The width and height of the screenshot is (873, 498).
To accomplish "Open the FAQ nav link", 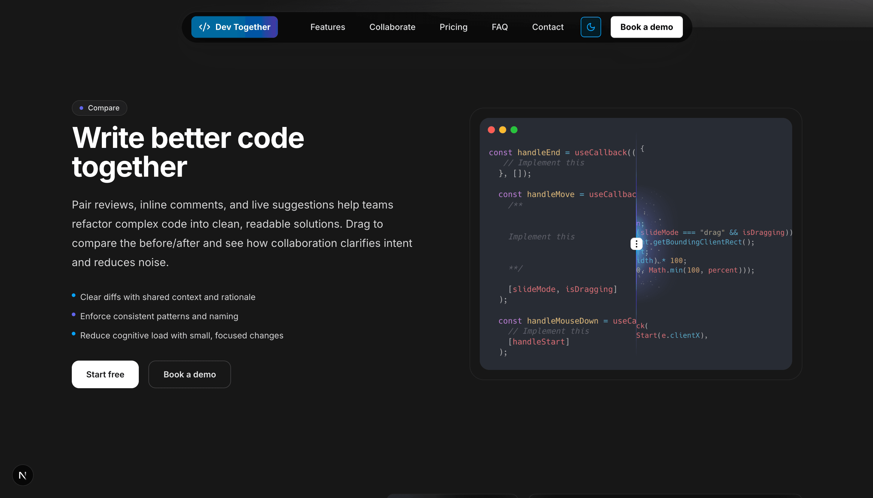I will (499, 27).
